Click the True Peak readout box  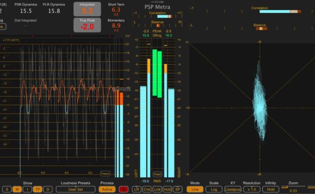tap(87, 25)
